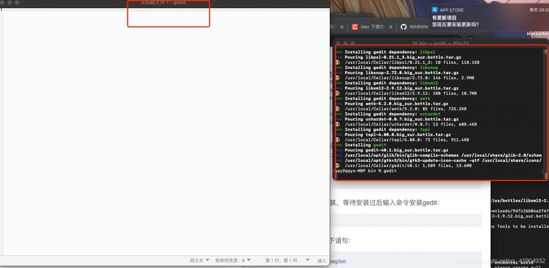Click the line Installing gedit dependency: libsoup
This screenshot has width=549, height=268.
tap(387, 68)
